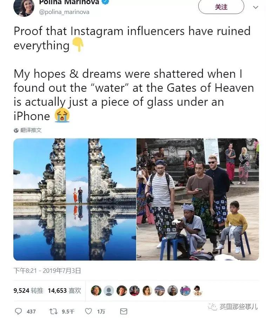The height and width of the screenshot is (318, 266).
Task: Click the 下午8:21 - 2019年7月3日 timestamp
Action: click(x=47, y=271)
